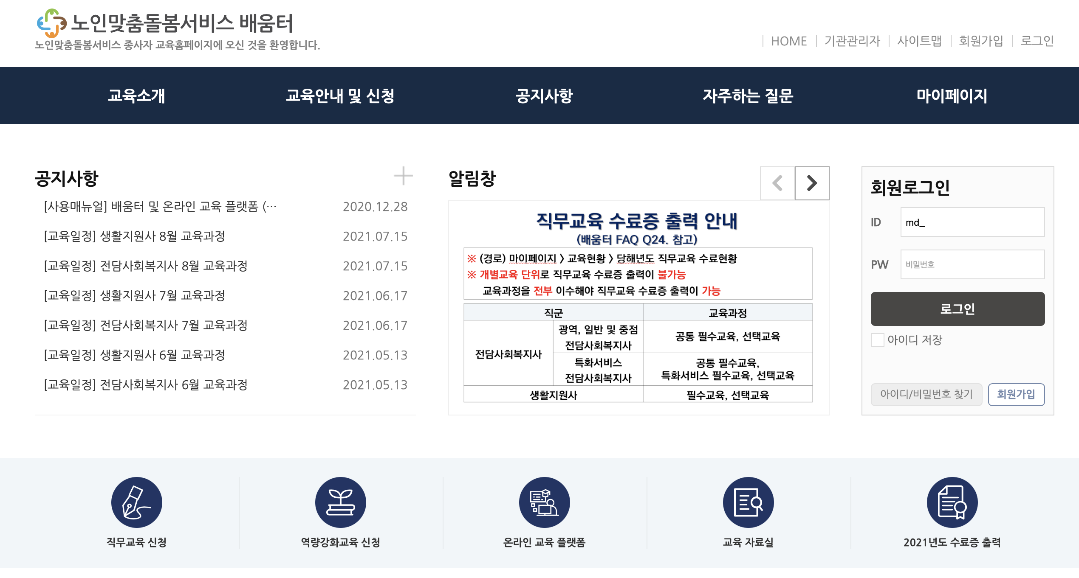Open the 온라인 교육 플랫폼 icon

544,502
